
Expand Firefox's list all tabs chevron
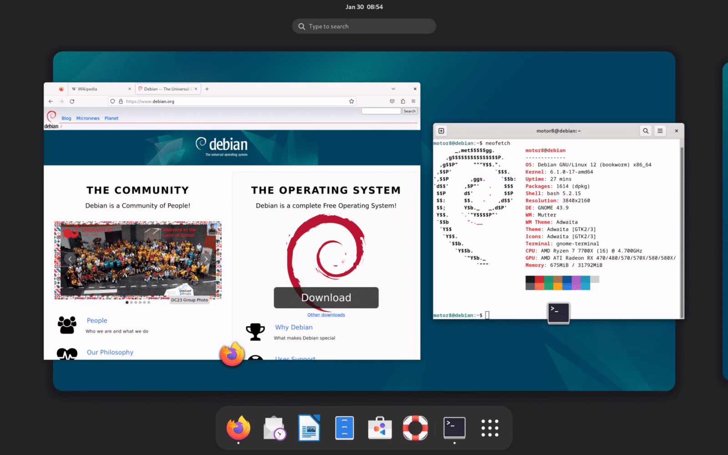click(x=393, y=89)
